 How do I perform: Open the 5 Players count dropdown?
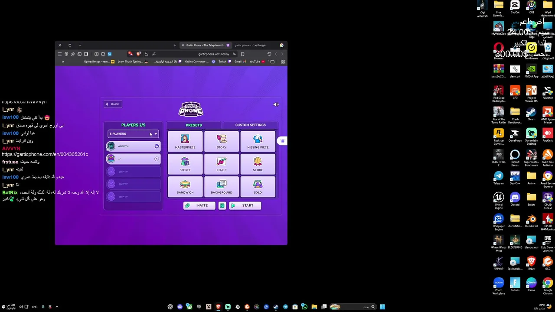click(x=133, y=134)
